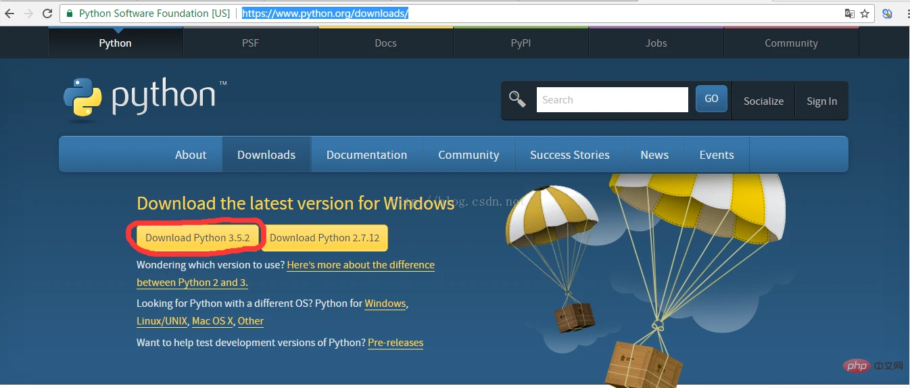910x388 pixels.
Task: Reload the page with the refresh icon
Action: pos(47,14)
